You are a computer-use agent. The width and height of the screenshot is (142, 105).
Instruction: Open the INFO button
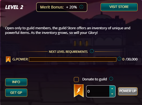[x=16, y=82]
